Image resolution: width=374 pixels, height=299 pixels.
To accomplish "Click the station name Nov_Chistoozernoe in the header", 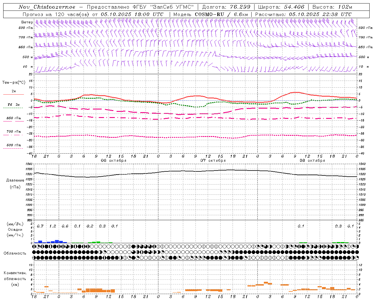I will point(47,7).
